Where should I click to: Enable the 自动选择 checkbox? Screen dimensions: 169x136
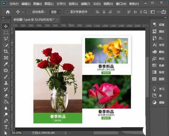(29, 12)
